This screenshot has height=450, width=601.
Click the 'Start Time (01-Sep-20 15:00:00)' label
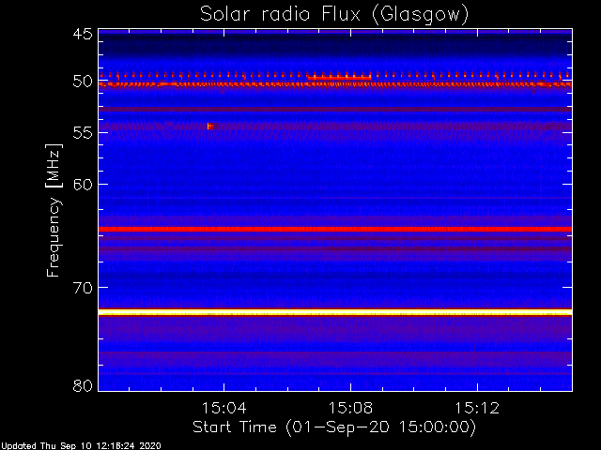coord(334,427)
